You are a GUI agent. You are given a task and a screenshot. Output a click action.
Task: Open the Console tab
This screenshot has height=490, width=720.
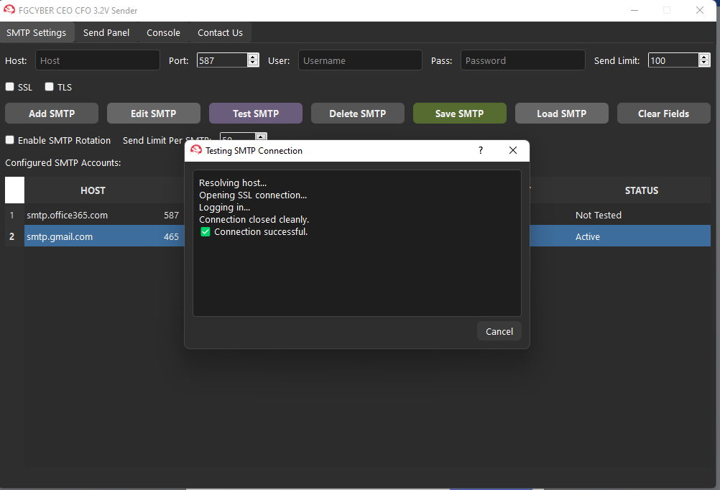pos(163,32)
